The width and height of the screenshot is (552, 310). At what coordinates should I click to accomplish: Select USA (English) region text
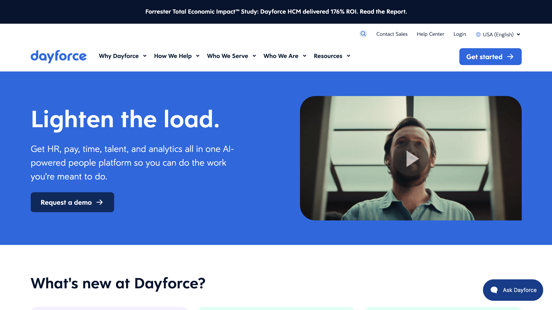pyautogui.click(x=498, y=34)
